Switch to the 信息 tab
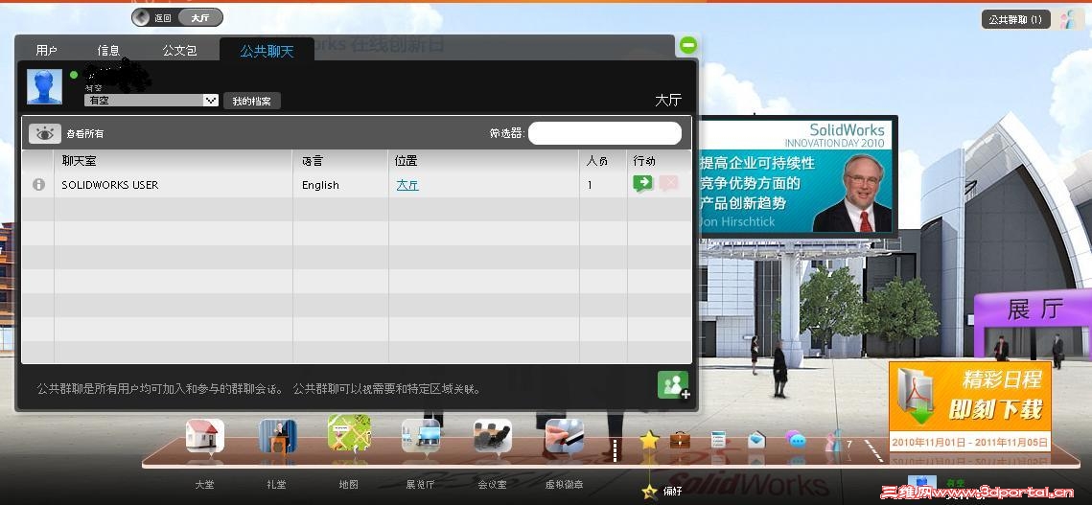 [x=108, y=50]
